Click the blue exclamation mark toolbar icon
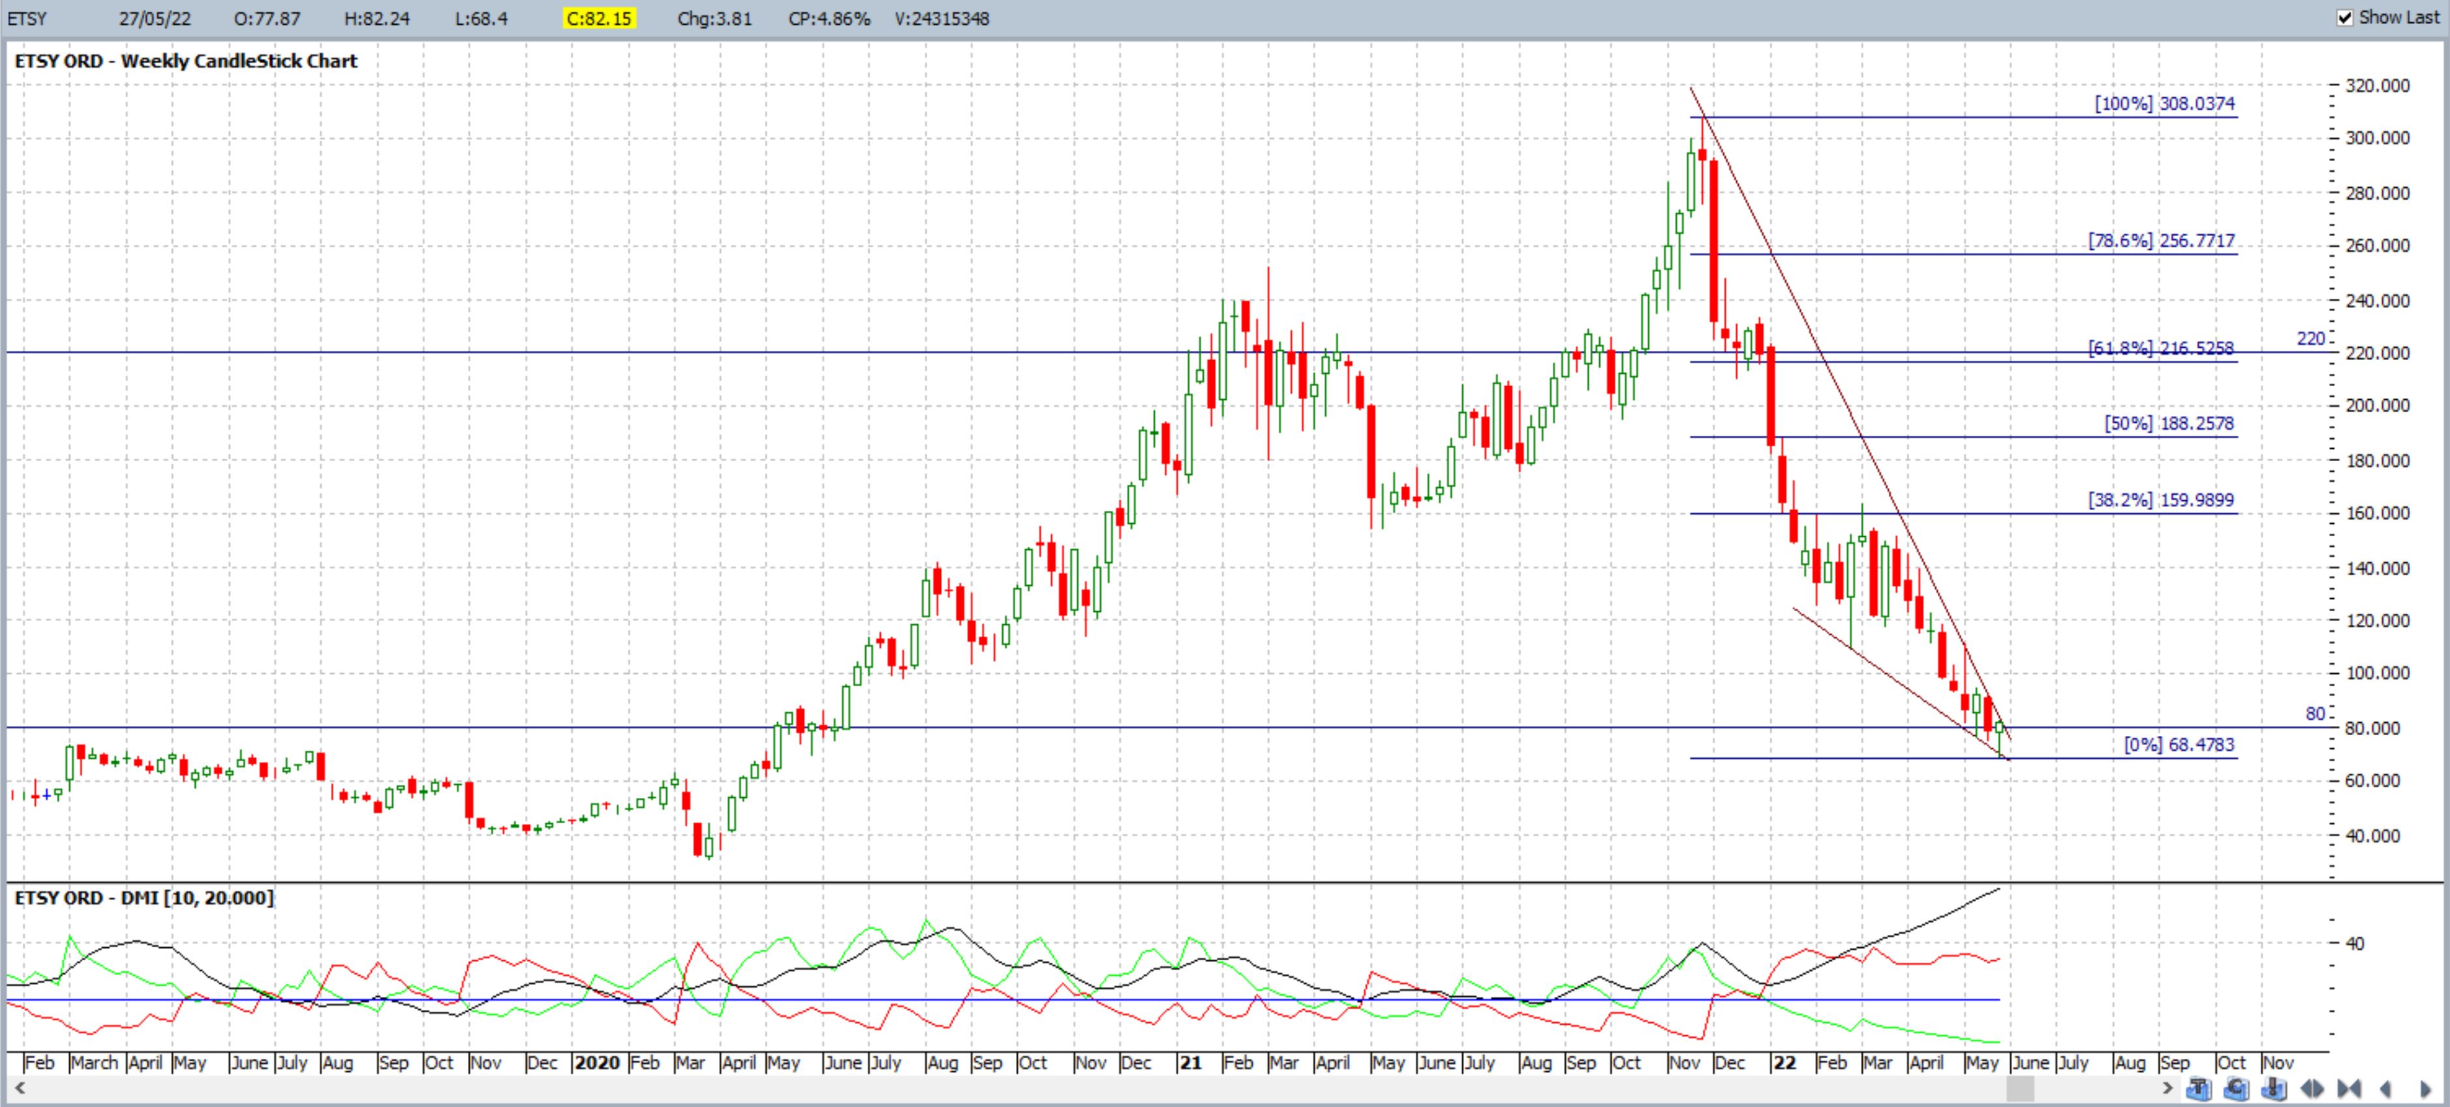 2275,1089
